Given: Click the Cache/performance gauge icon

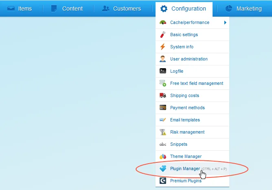Looking at the screenshot, I should pyautogui.click(x=163, y=22).
